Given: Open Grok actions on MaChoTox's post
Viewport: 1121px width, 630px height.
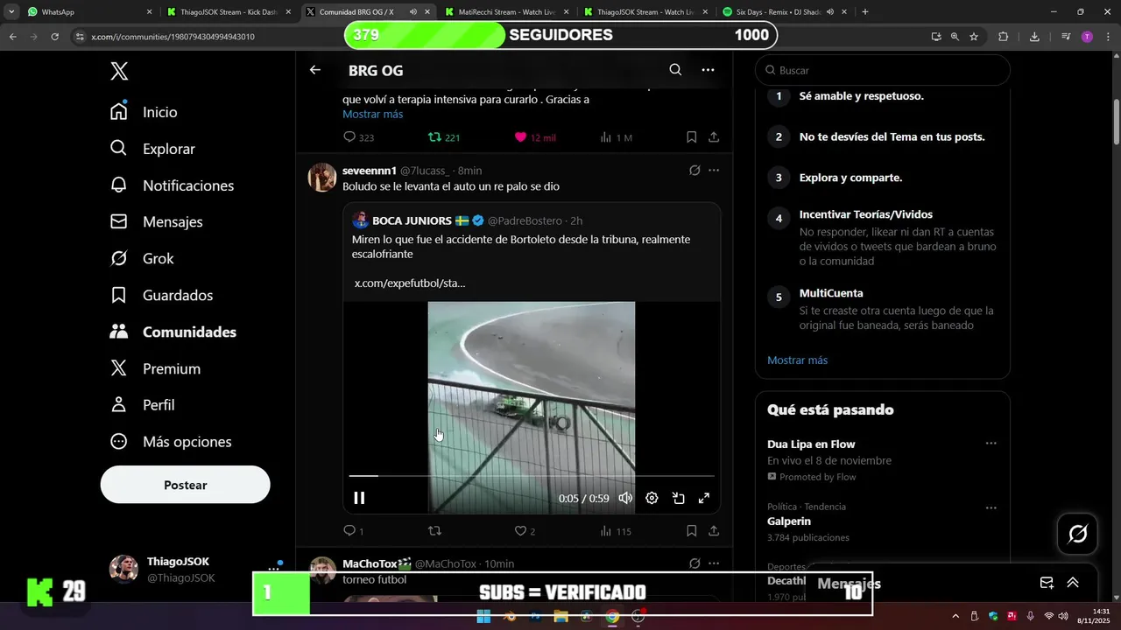Looking at the screenshot, I should pos(694,563).
